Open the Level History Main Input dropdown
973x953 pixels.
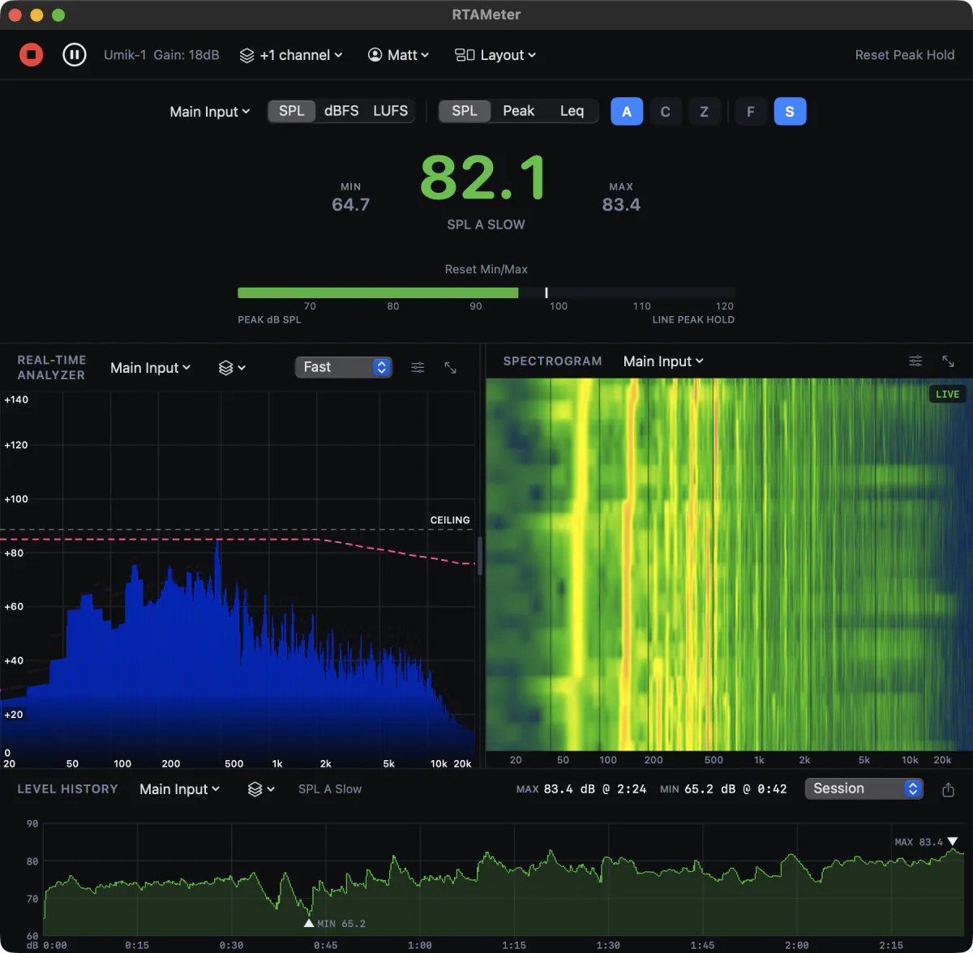pos(180,789)
